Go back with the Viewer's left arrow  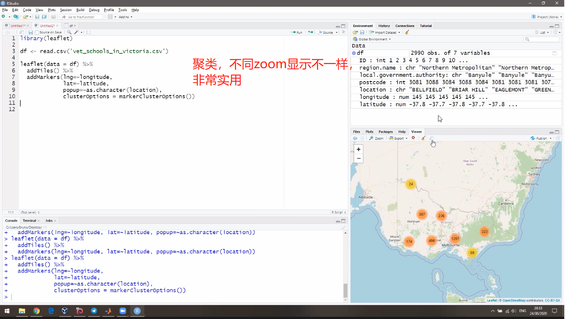(355, 138)
